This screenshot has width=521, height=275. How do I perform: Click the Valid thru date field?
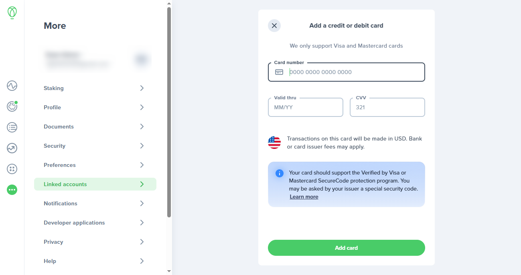pyautogui.click(x=306, y=107)
